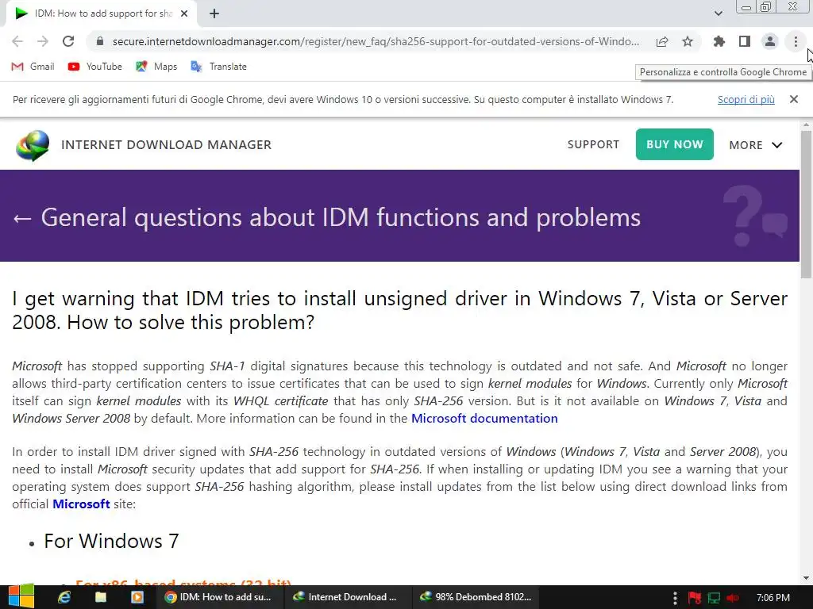Screen dimensions: 813x609
Task: Click the BUY NOW button
Action: click(675, 144)
